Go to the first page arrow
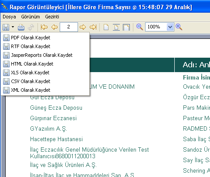This screenshot has width=210, height=177. point(44,27)
